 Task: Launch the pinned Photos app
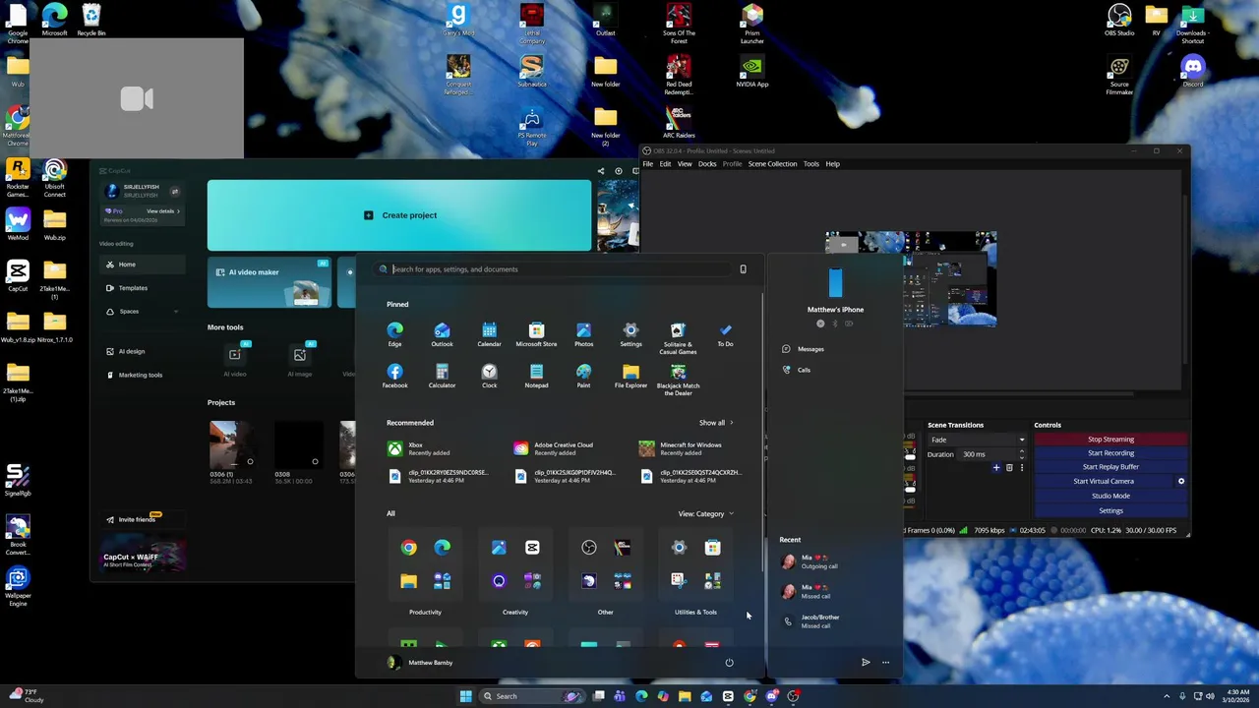[x=583, y=334]
